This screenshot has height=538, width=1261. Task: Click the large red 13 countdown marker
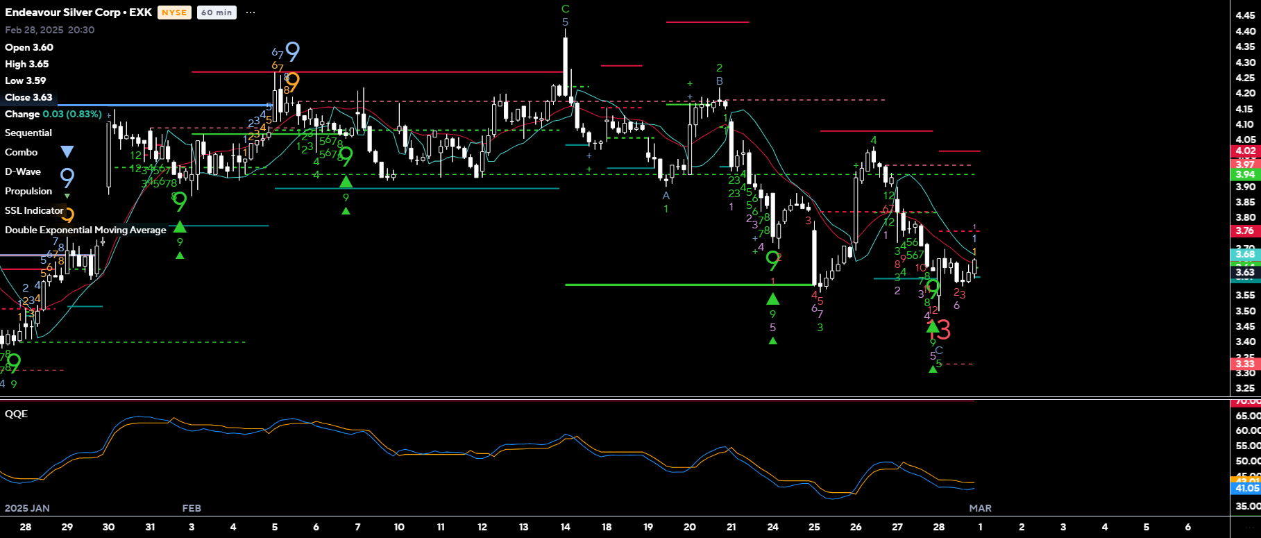(x=940, y=330)
